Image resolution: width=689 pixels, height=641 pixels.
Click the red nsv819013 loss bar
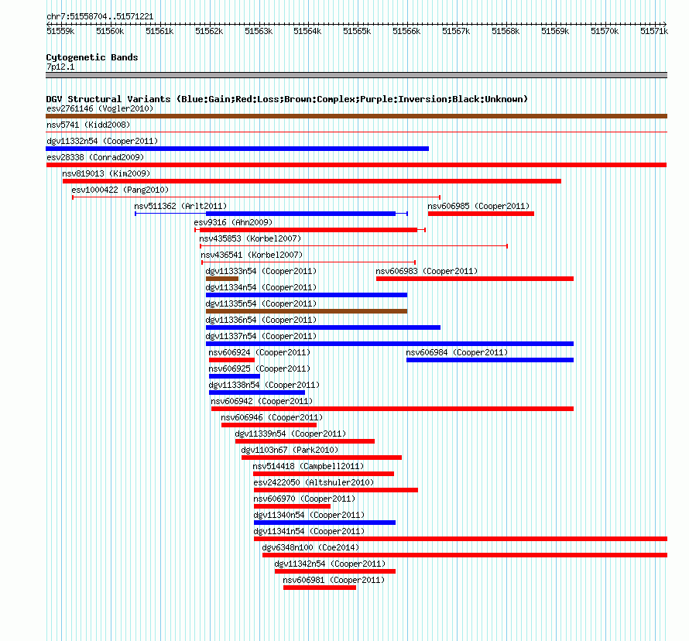point(312,181)
